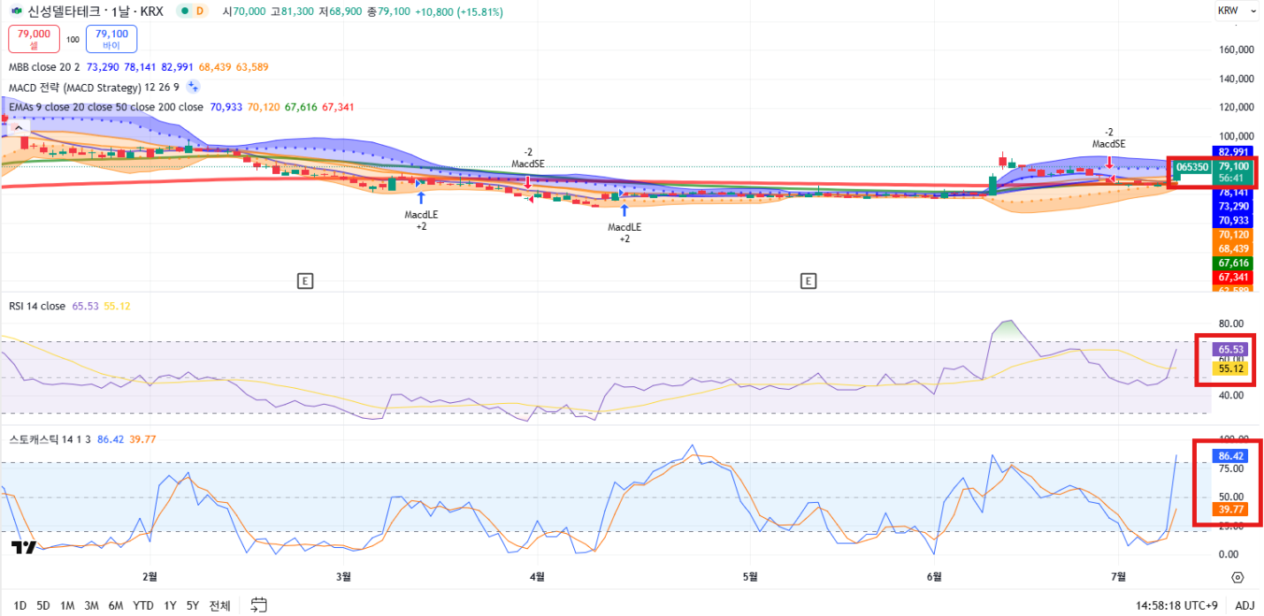Switch to the 3M time range
This screenshot has height=616, width=1264.
point(91,605)
